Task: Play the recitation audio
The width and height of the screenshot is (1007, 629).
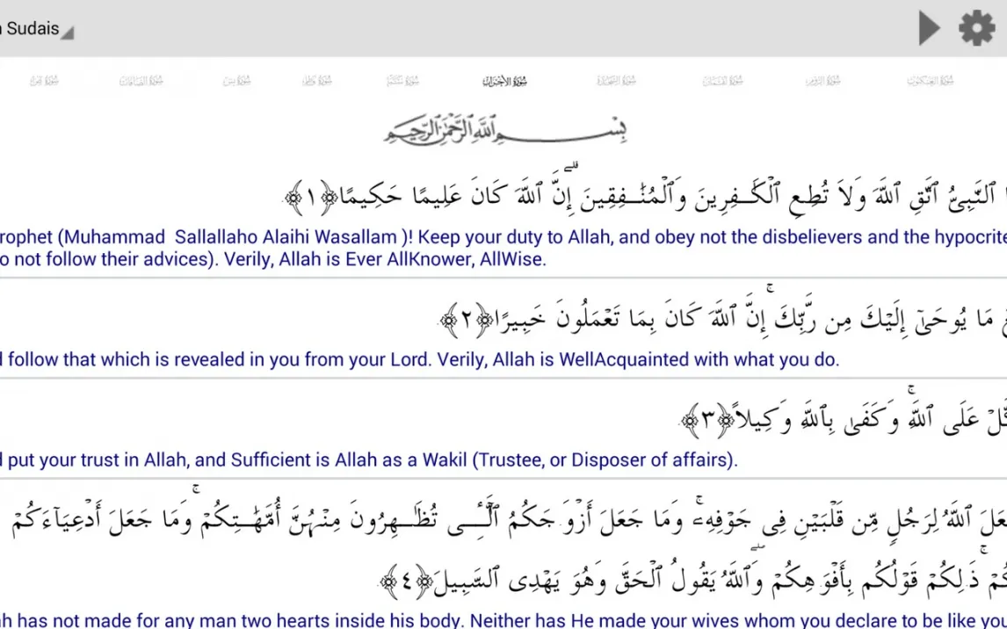Action: (x=929, y=28)
